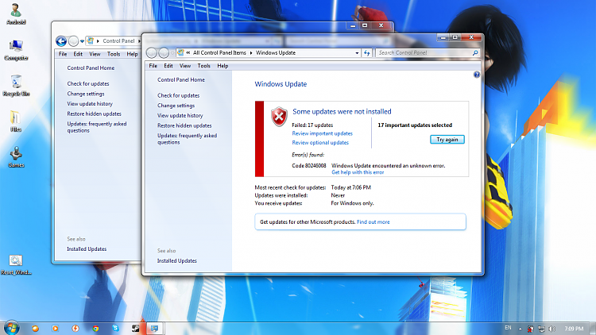The height and width of the screenshot is (335, 596).
Task: Select the Reset_Wind... desktop icon
Action: click(x=16, y=264)
